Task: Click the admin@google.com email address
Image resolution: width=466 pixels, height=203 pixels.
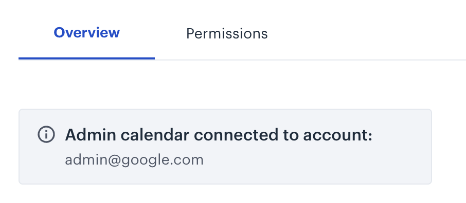Action: [x=134, y=160]
